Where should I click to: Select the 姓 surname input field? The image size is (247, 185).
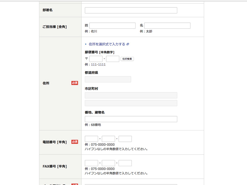point(112,25)
